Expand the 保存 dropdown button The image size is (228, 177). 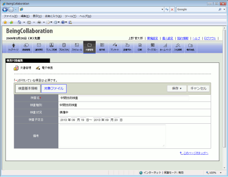(x=177, y=88)
